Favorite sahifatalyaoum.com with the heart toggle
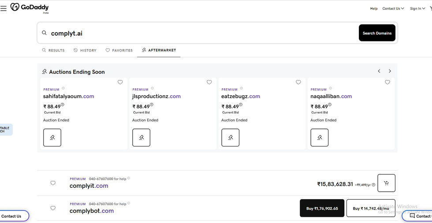432x223 pixels. (120, 82)
